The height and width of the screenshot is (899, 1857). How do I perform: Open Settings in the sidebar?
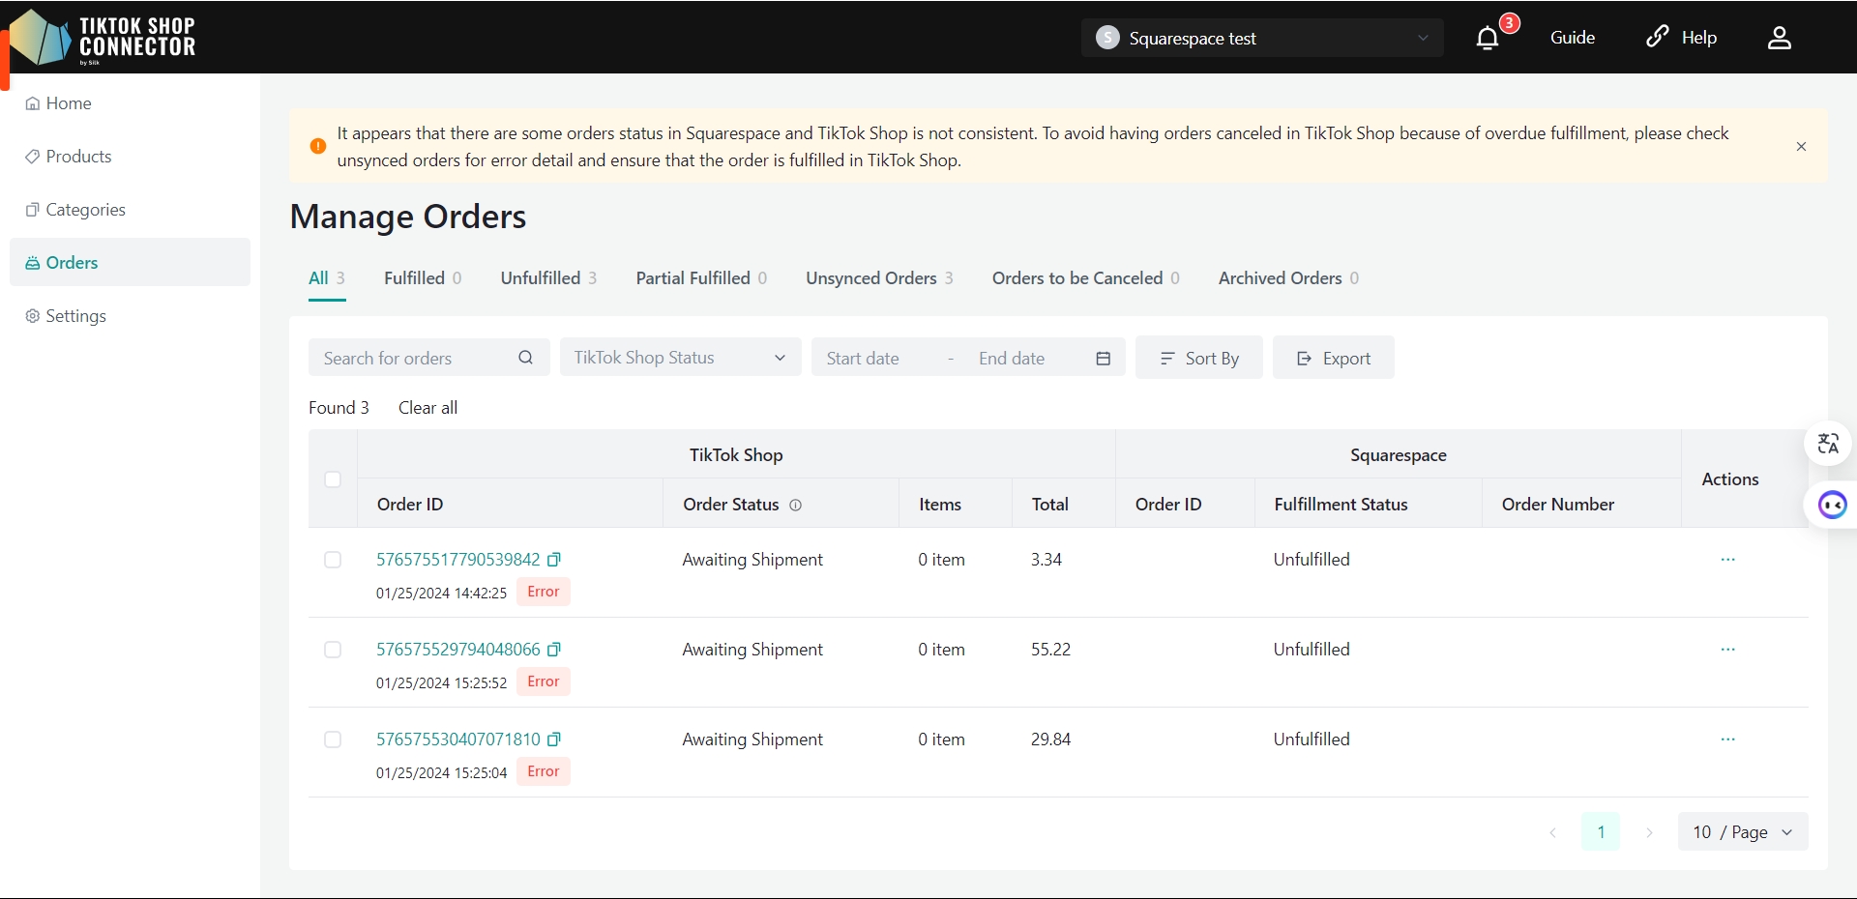(x=130, y=316)
